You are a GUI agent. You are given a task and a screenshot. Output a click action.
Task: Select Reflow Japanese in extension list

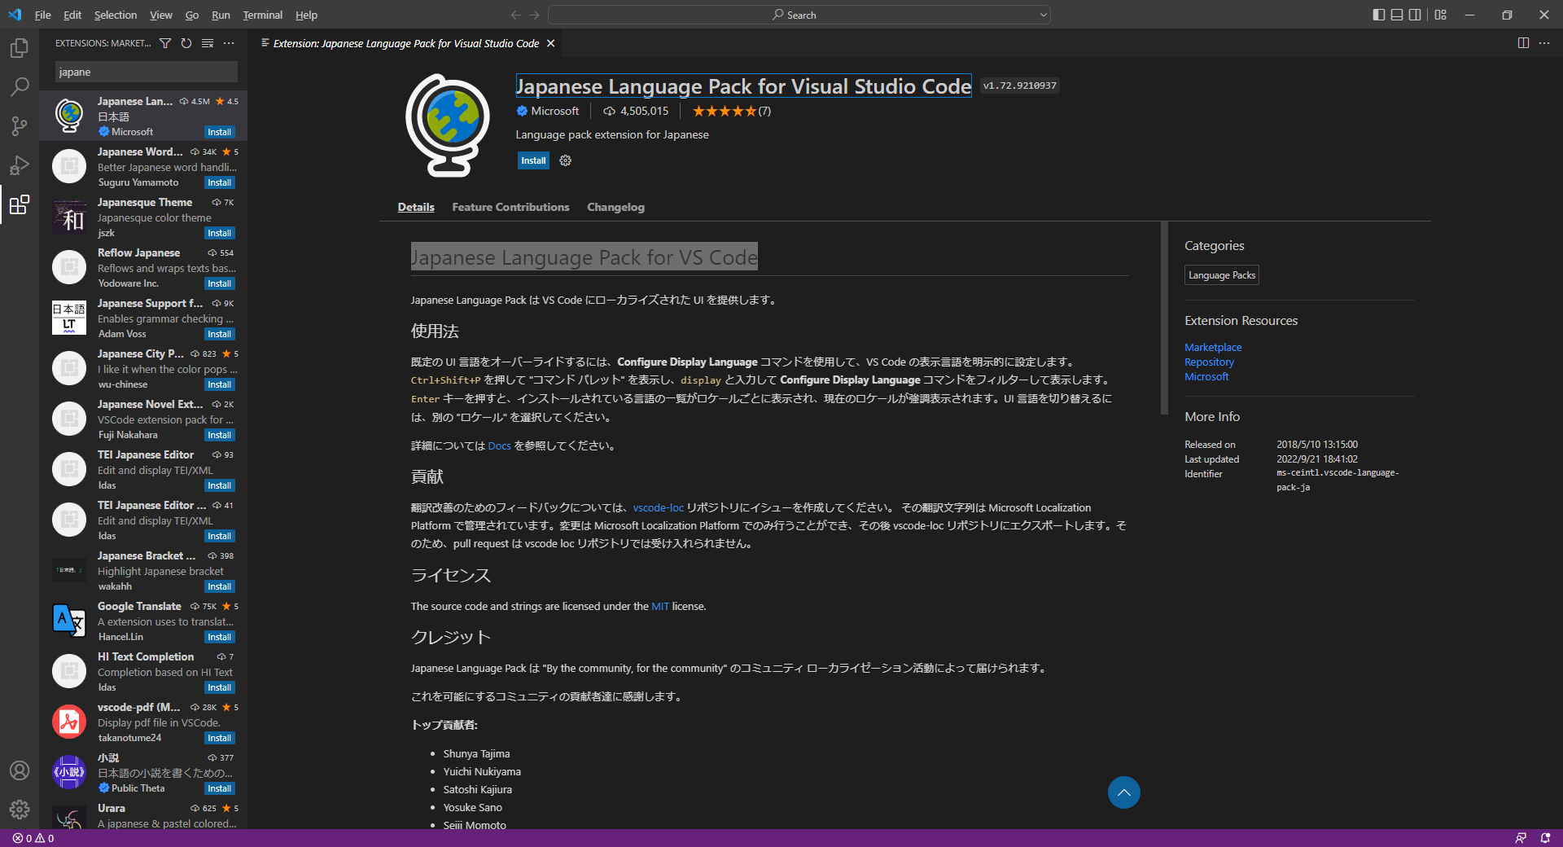point(143,268)
